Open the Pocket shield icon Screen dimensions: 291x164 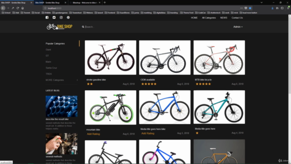point(246,8)
